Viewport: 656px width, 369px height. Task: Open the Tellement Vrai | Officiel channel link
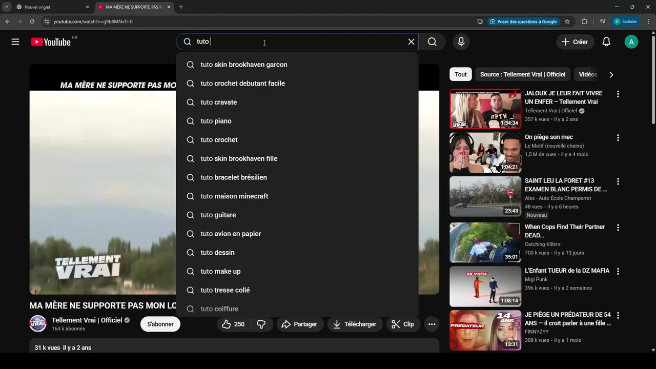pos(87,320)
